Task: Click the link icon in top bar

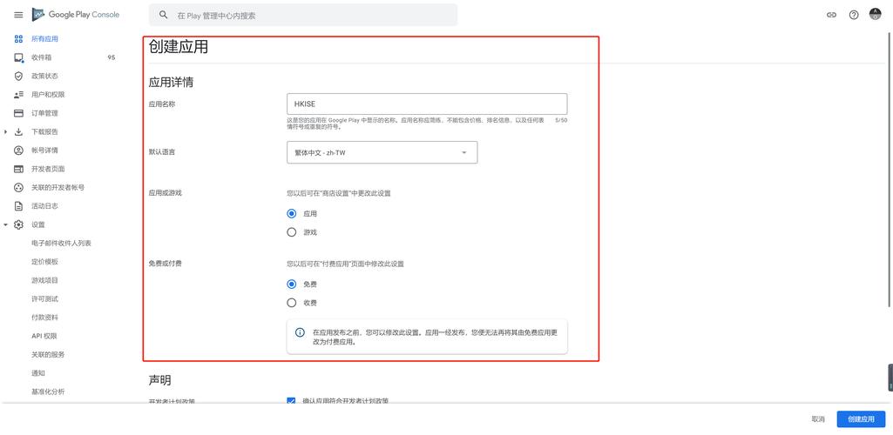Action: (x=831, y=16)
